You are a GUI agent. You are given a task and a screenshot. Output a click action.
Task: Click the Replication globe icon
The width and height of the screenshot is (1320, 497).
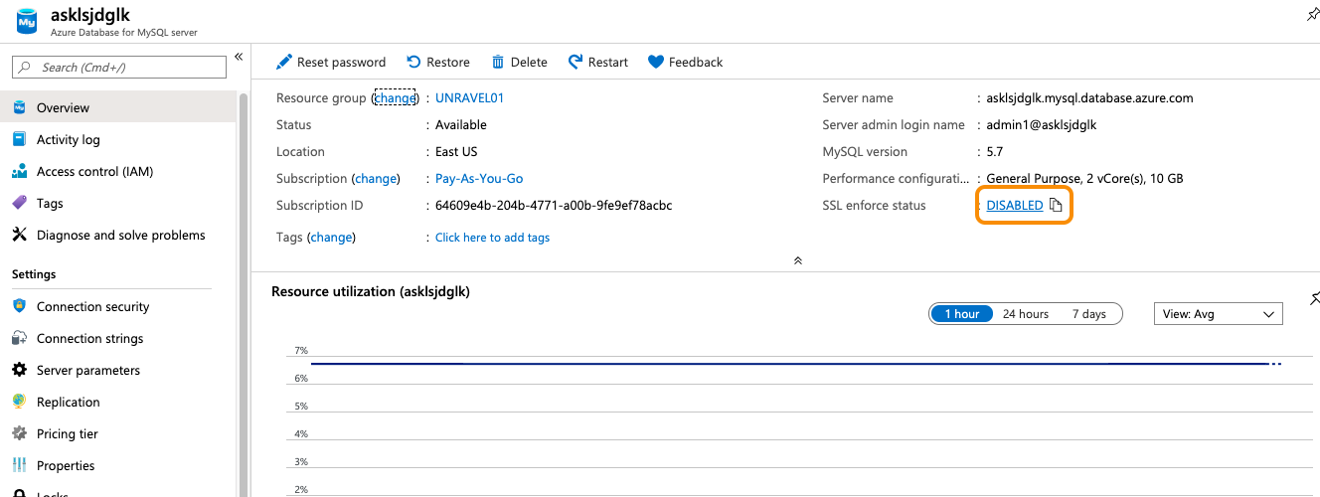click(x=19, y=402)
